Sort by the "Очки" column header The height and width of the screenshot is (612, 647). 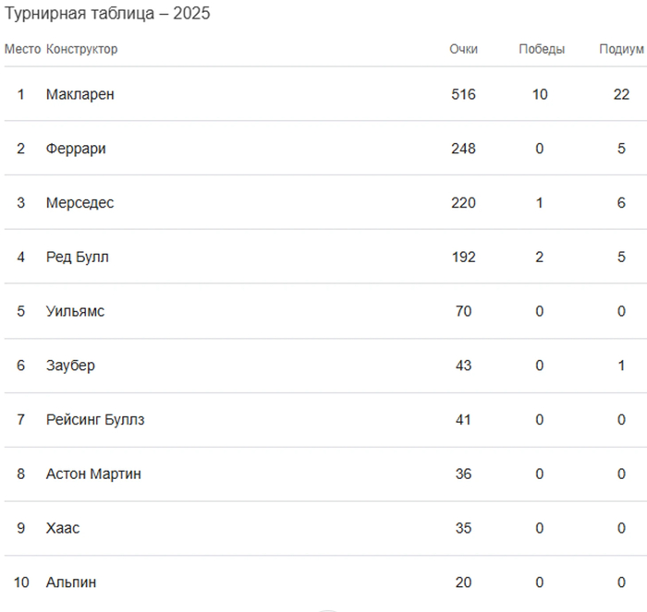click(463, 49)
